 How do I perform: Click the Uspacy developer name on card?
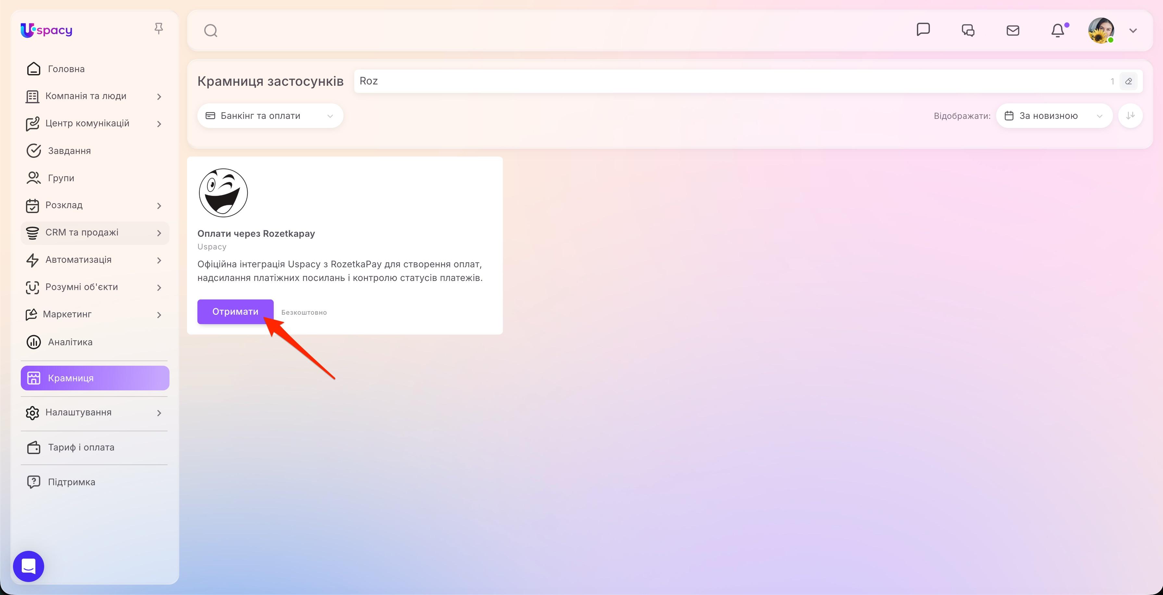pyautogui.click(x=212, y=247)
